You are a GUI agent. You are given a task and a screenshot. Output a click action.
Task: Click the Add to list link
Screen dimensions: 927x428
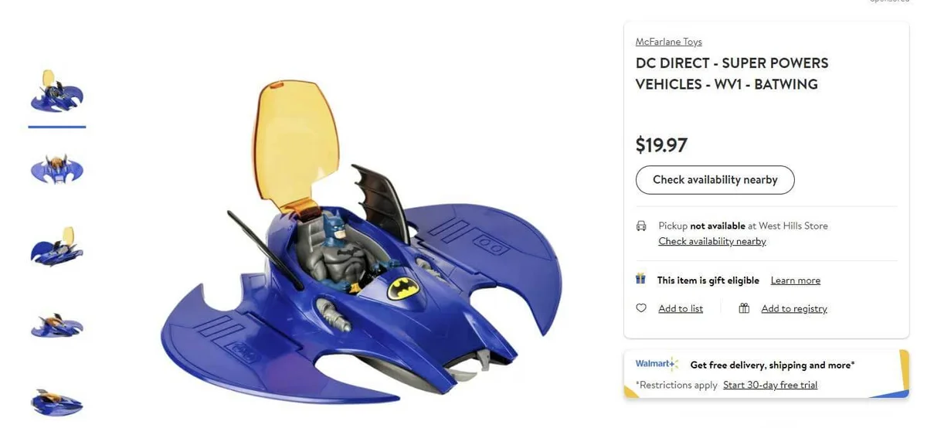pyautogui.click(x=680, y=308)
